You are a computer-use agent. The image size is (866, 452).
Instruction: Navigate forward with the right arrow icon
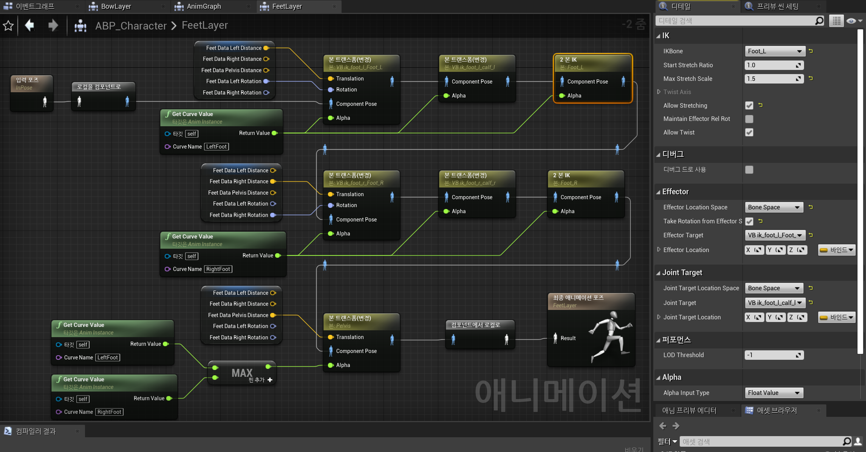[x=53, y=25]
